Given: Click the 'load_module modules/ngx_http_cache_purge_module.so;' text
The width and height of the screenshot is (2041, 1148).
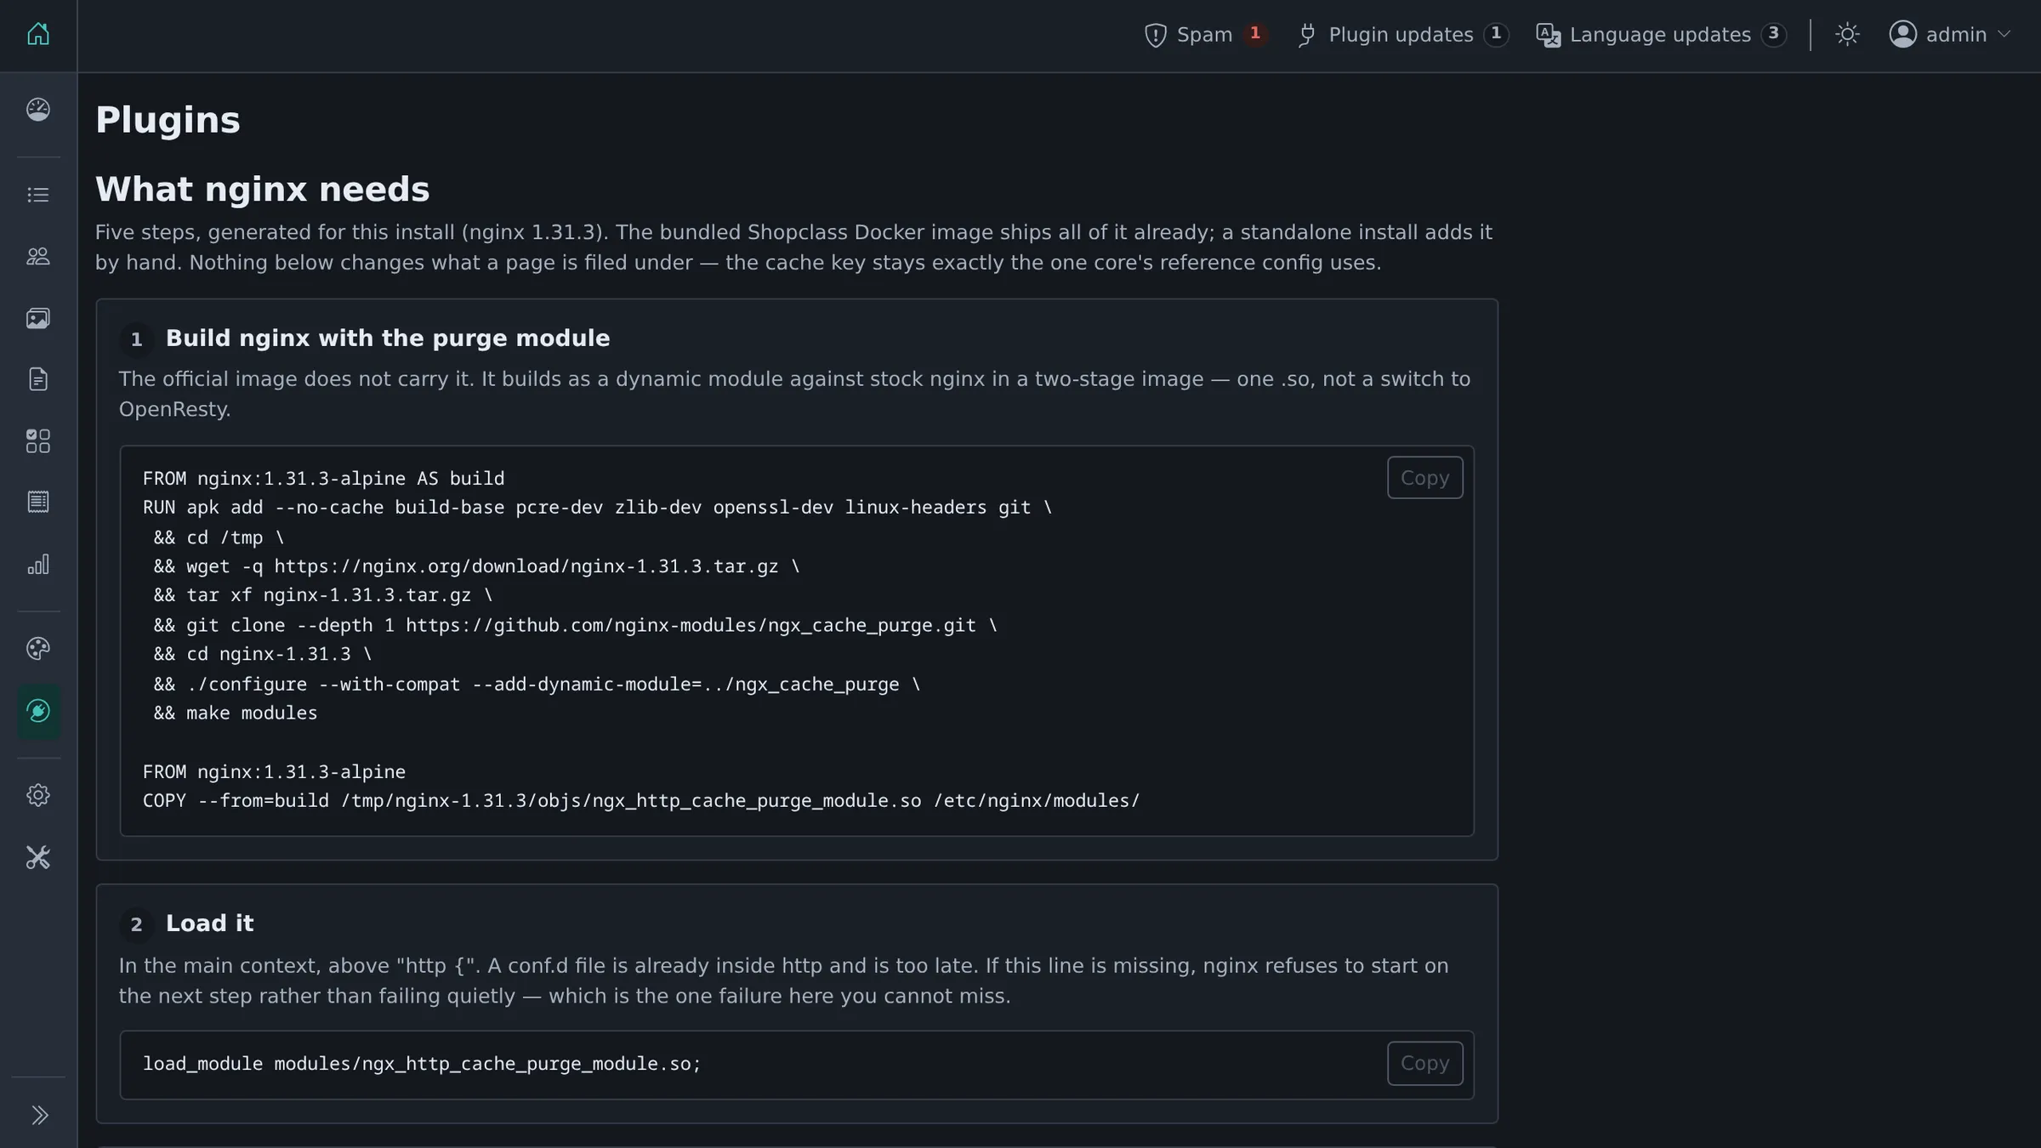Looking at the screenshot, I should click(422, 1064).
